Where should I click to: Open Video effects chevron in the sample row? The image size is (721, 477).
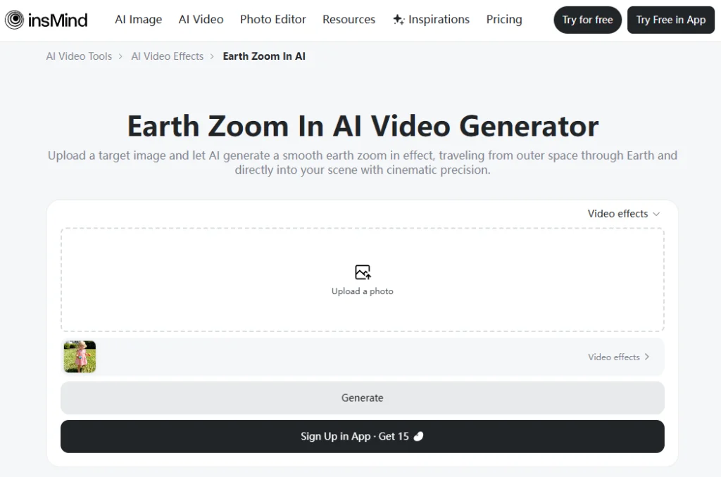(x=646, y=357)
